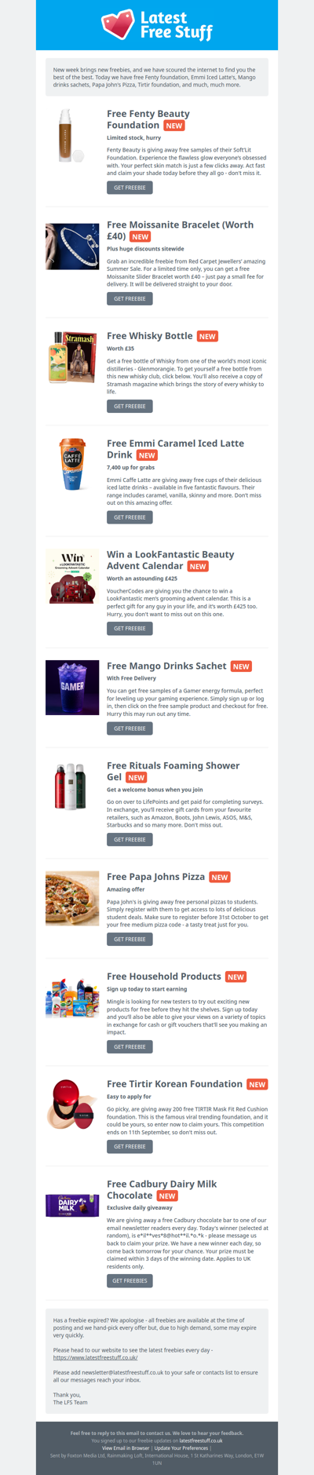Open the Fenty Beauty foundation bottle image
314x1475 pixels.
72,137
